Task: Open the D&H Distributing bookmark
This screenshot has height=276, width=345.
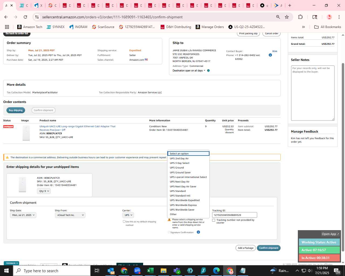Action: pos(176,27)
